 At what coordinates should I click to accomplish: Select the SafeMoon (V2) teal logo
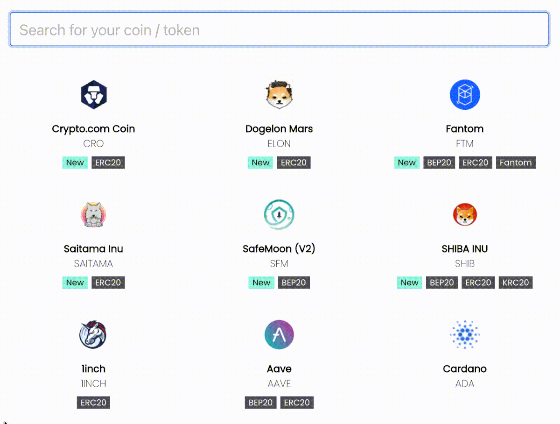279,215
